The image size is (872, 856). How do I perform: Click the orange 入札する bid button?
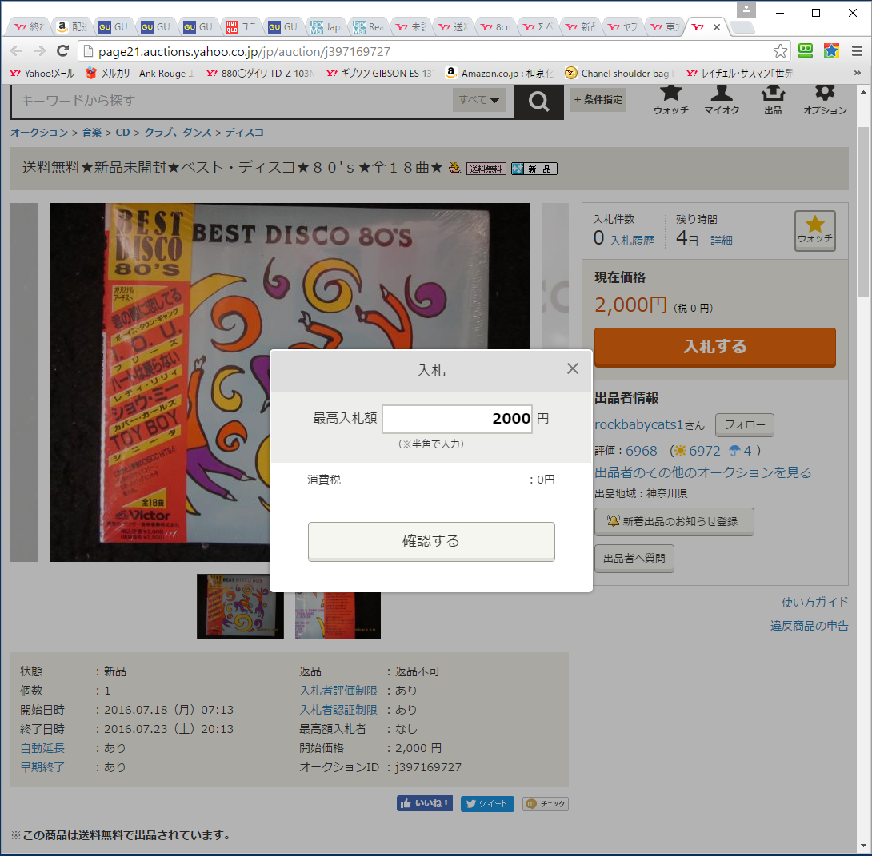714,347
